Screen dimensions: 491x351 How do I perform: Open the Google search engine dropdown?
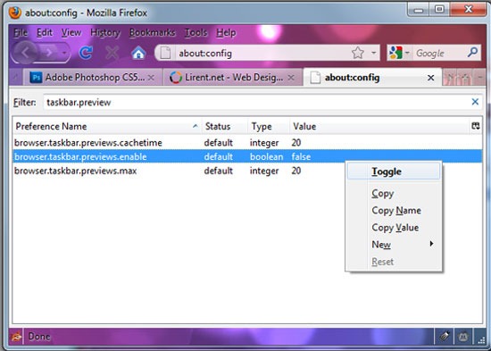pos(399,53)
